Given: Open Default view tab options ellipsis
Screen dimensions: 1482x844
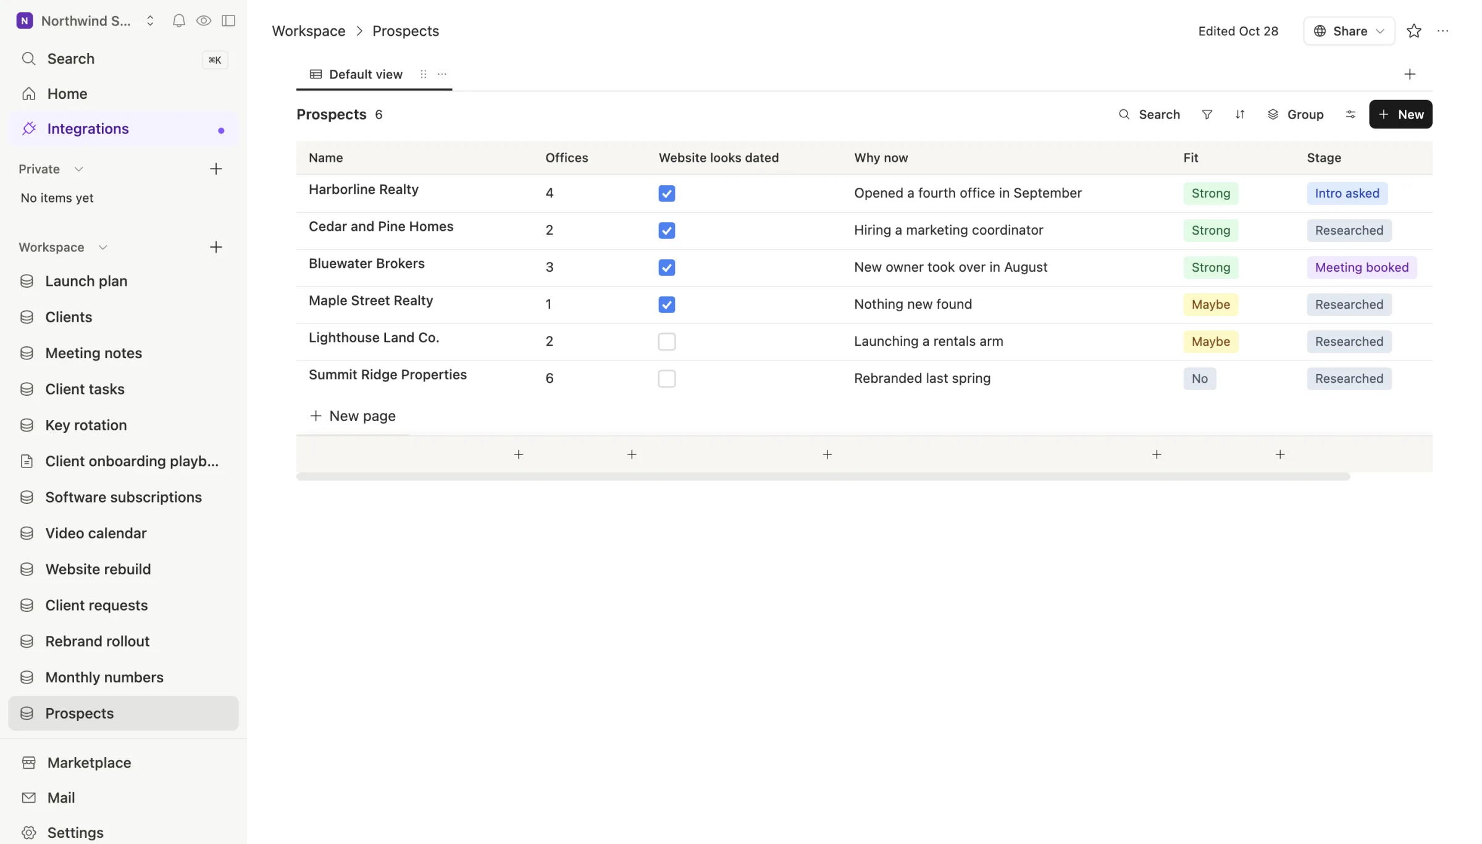Looking at the screenshot, I should pyautogui.click(x=442, y=75).
